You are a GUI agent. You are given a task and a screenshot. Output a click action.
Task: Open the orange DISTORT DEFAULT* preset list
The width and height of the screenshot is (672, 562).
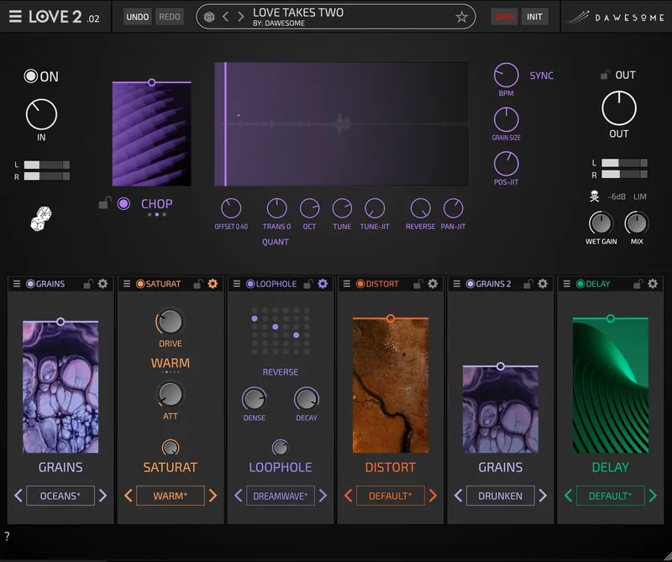point(391,496)
